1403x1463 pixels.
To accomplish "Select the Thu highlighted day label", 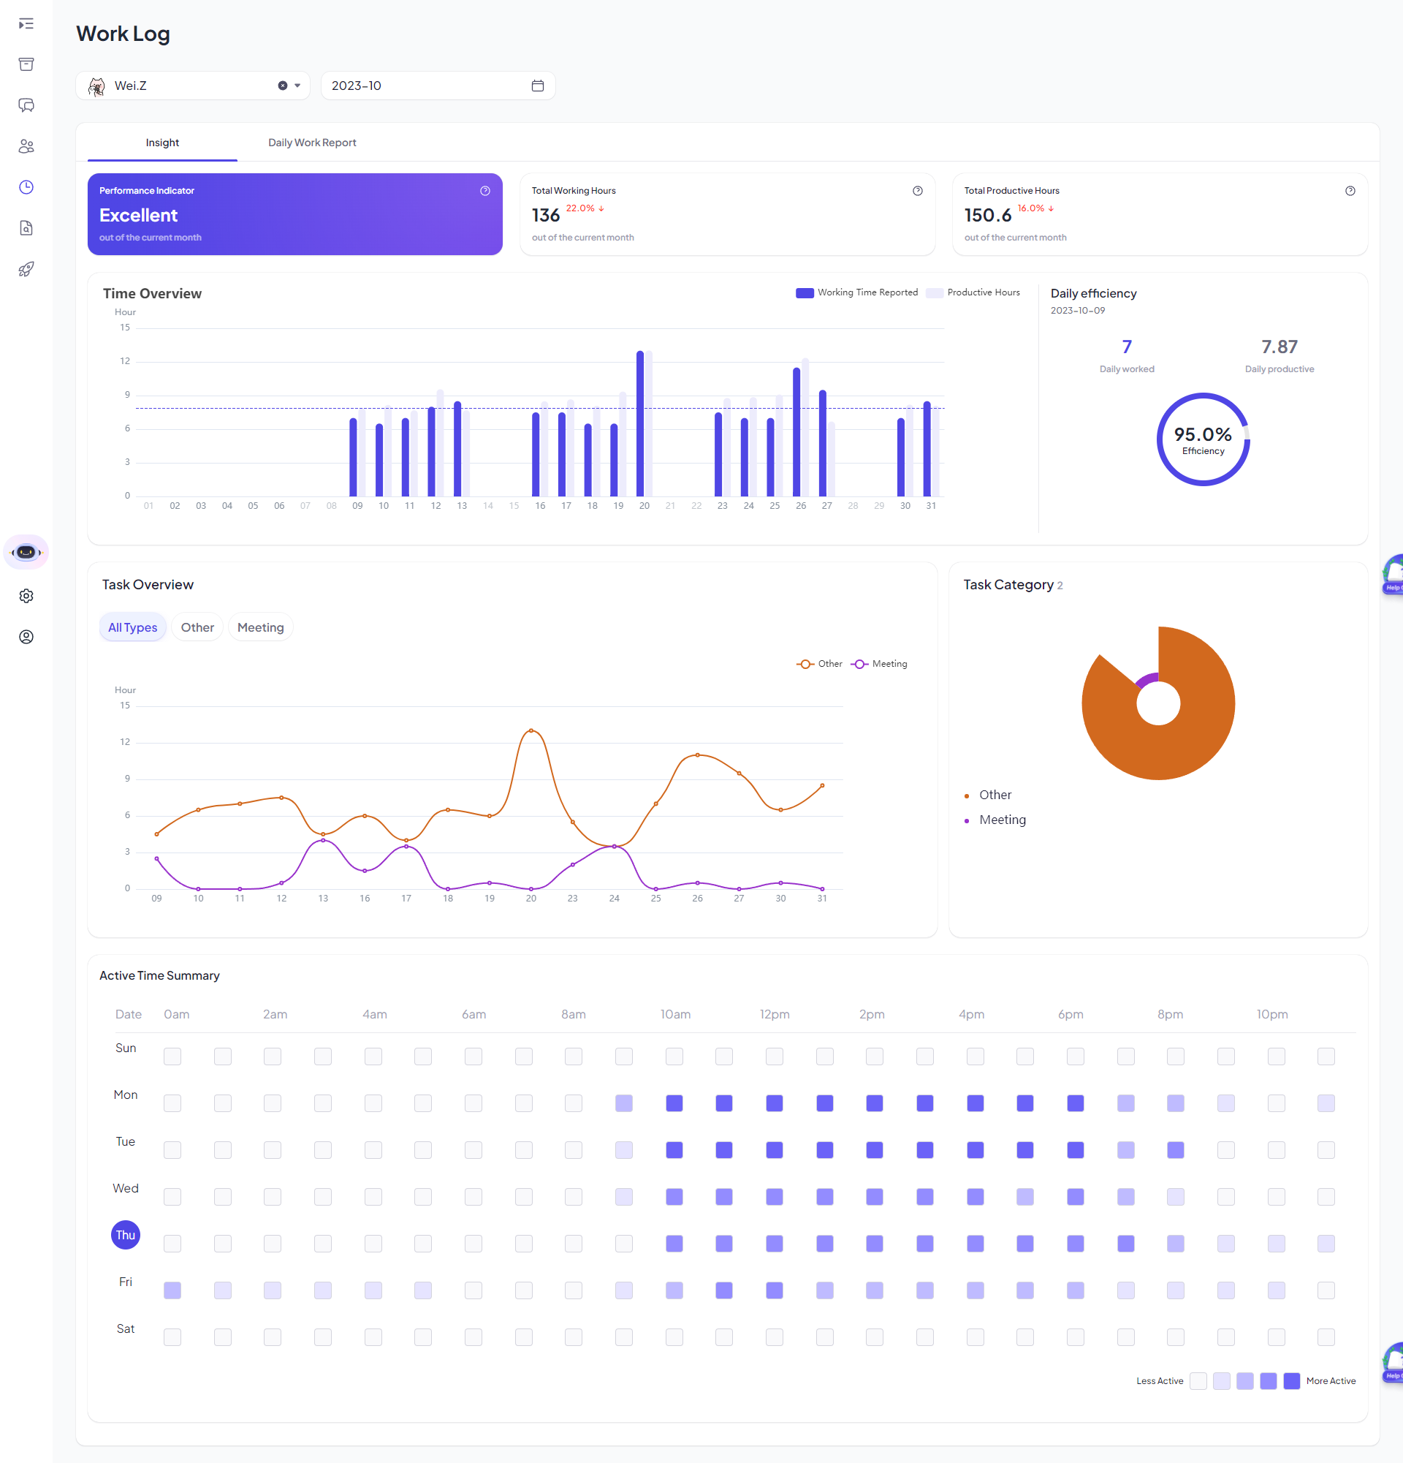I will pyautogui.click(x=125, y=1236).
